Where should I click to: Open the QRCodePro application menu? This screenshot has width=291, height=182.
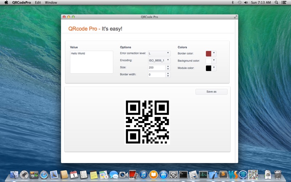pos(21,3)
